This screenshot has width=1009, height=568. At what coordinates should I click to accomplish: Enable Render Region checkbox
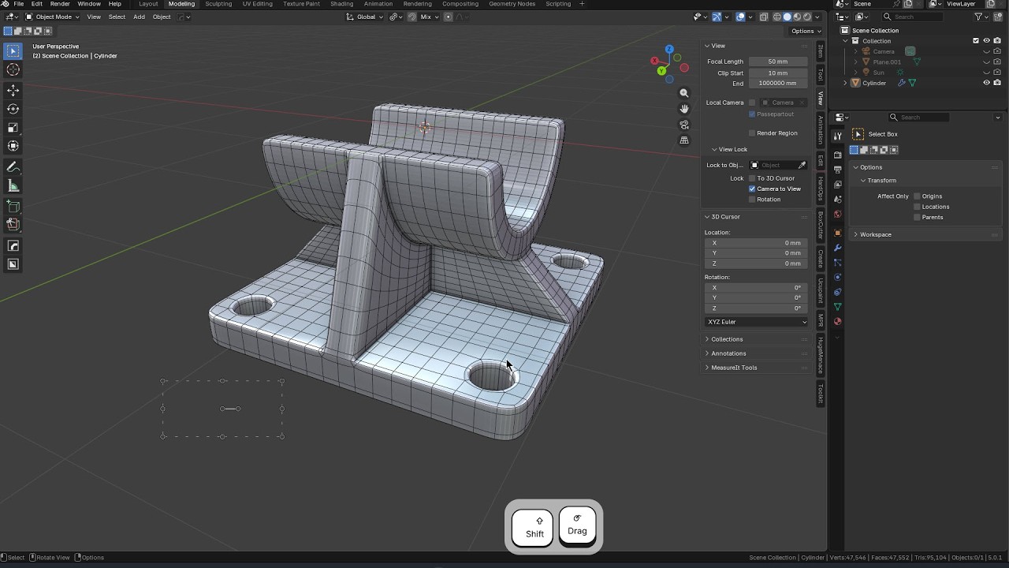(x=752, y=133)
